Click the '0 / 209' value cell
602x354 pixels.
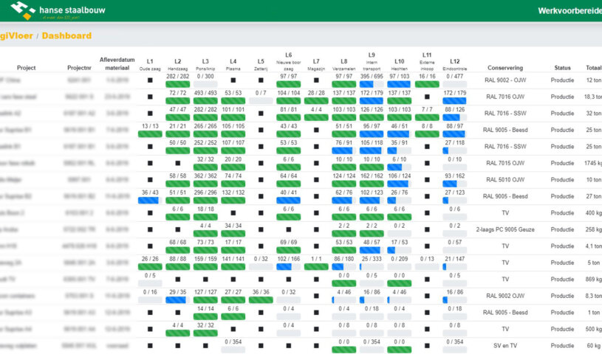(x=400, y=259)
